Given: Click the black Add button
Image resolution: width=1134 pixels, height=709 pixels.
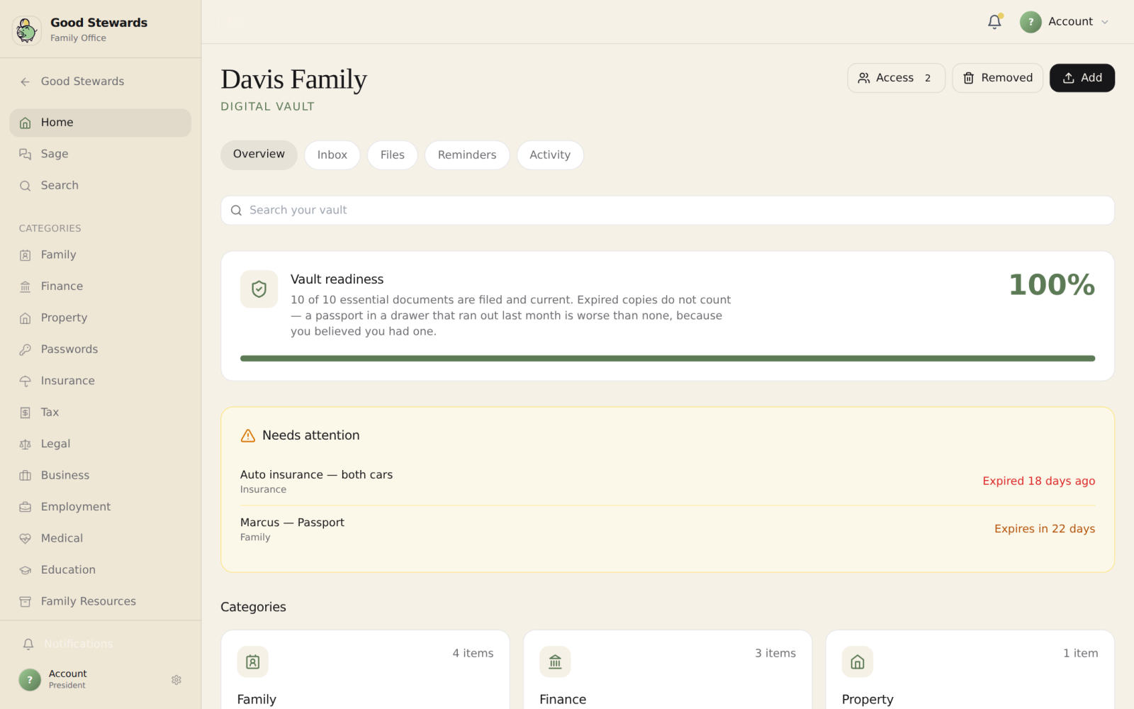Looking at the screenshot, I should click(x=1082, y=78).
